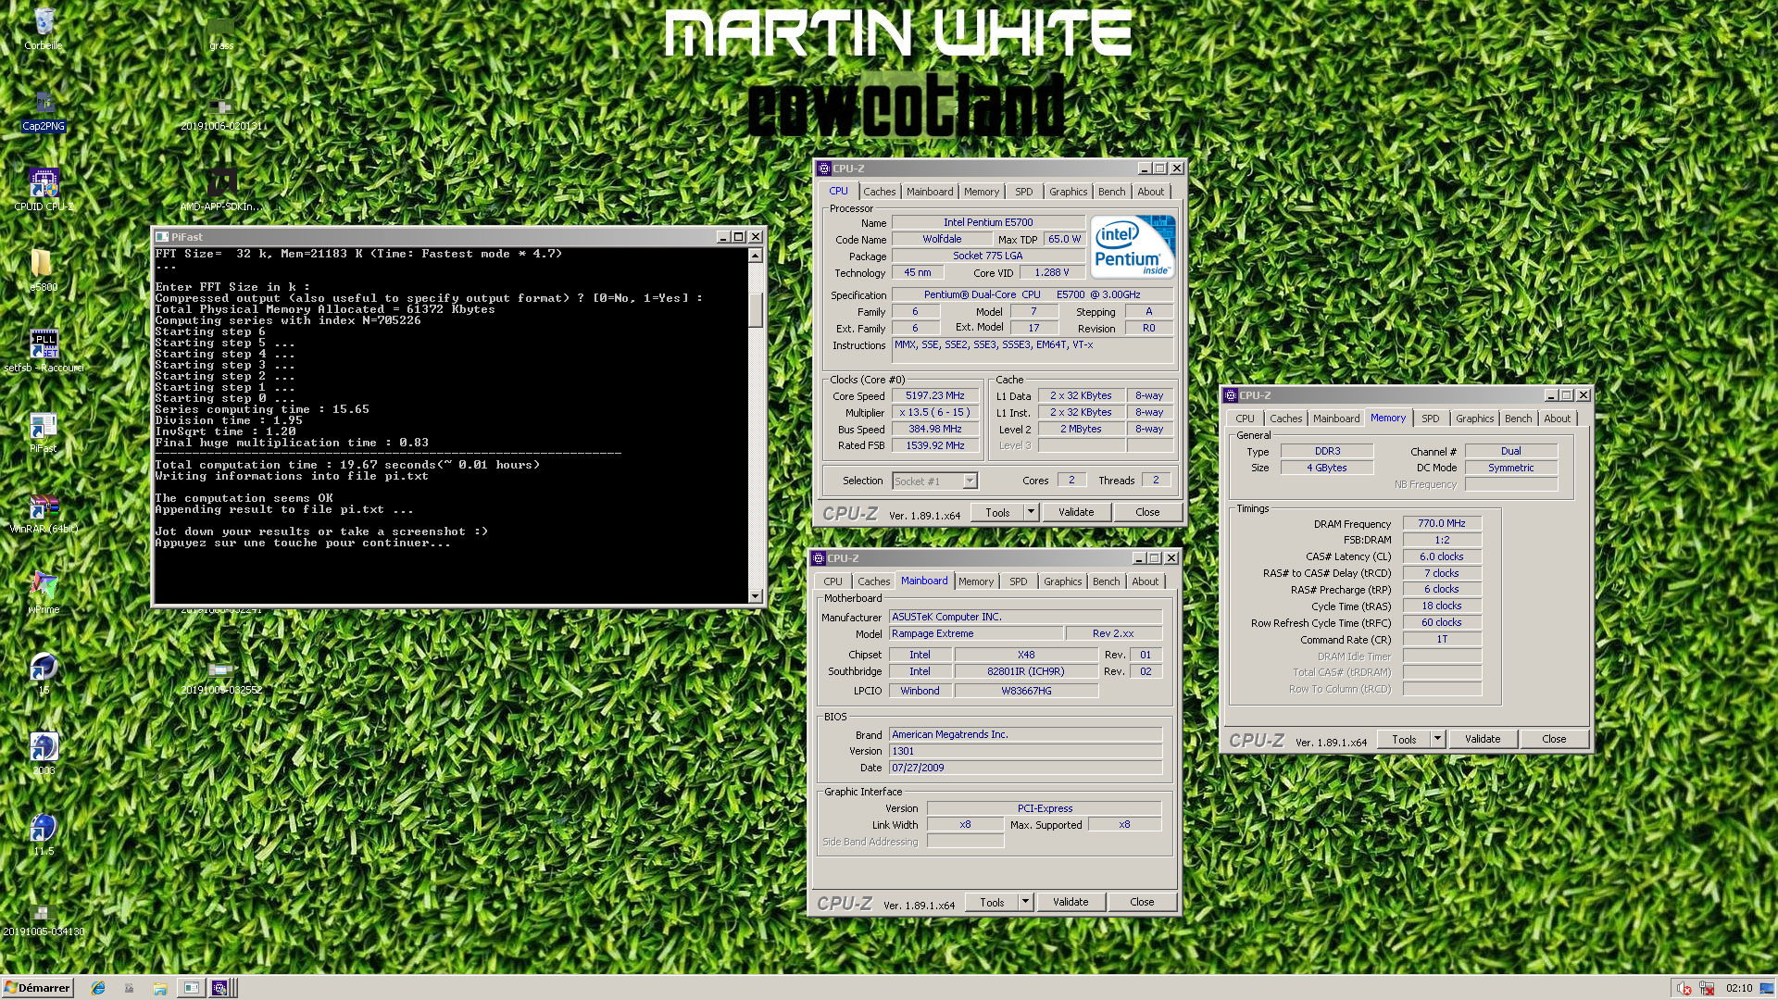Open the e5800 folder on desktop
Viewport: 1778px width, 1000px height.
click(x=44, y=270)
